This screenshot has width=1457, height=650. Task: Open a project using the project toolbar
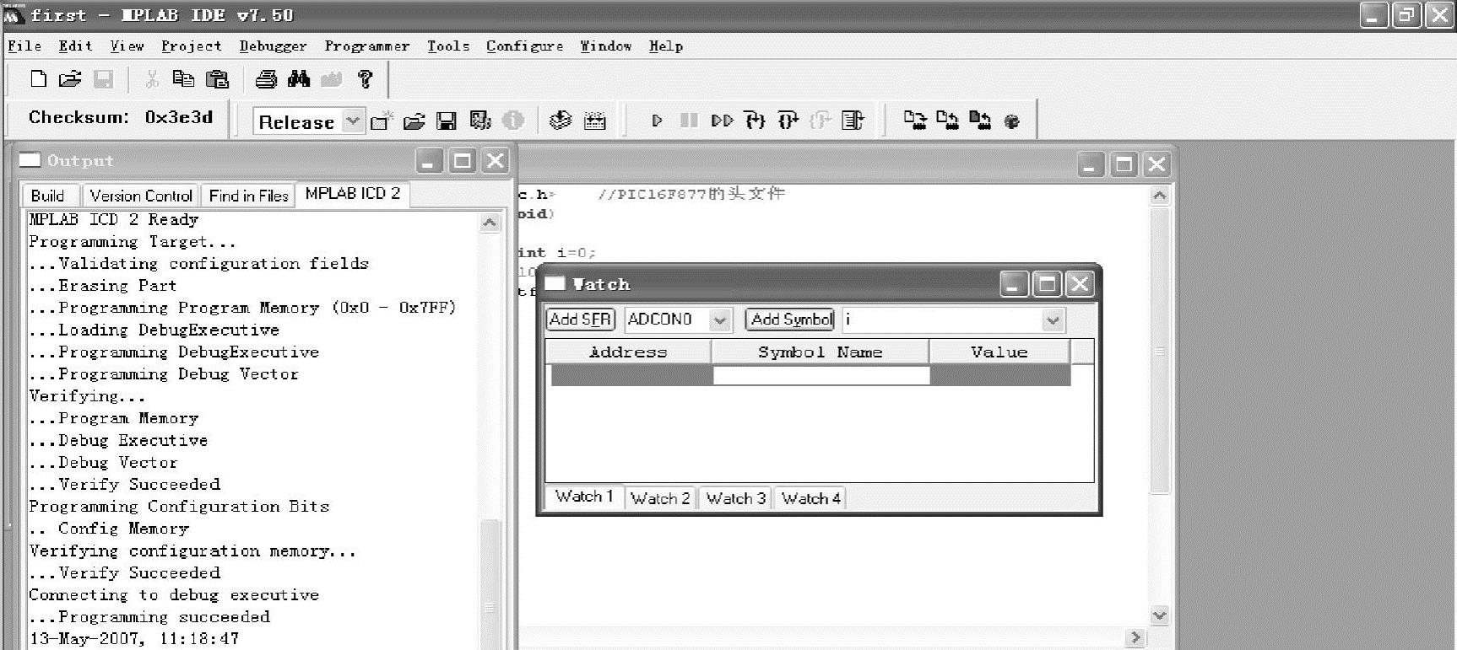pos(414,121)
